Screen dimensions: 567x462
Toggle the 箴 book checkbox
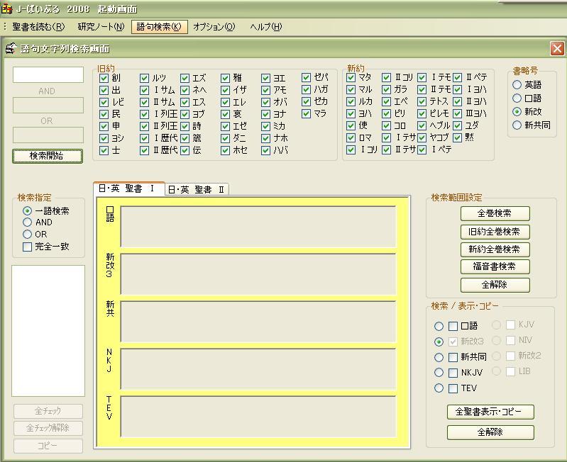[x=185, y=138]
